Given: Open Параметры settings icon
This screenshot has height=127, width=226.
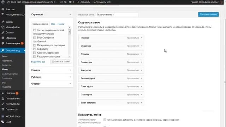Looking at the screenshot, I should (x=3, y=109).
